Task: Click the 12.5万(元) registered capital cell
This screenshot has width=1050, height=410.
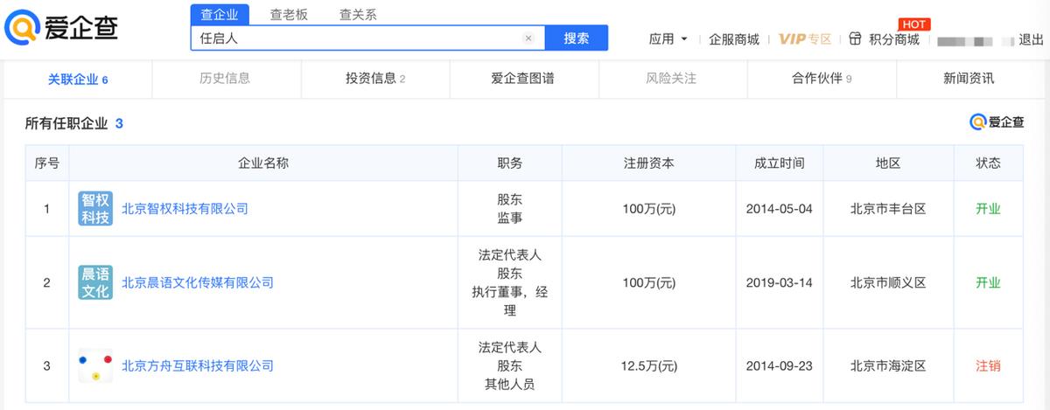Action: click(648, 365)
